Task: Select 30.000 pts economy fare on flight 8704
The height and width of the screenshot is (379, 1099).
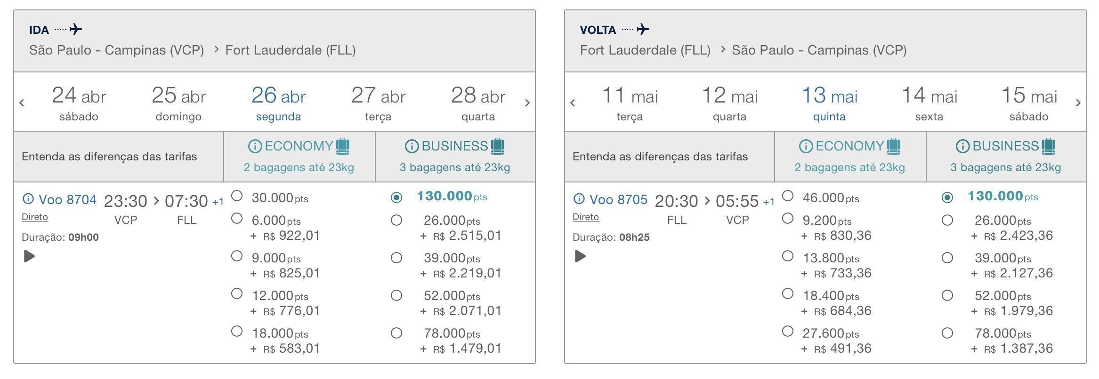Action: pos(237,196)
